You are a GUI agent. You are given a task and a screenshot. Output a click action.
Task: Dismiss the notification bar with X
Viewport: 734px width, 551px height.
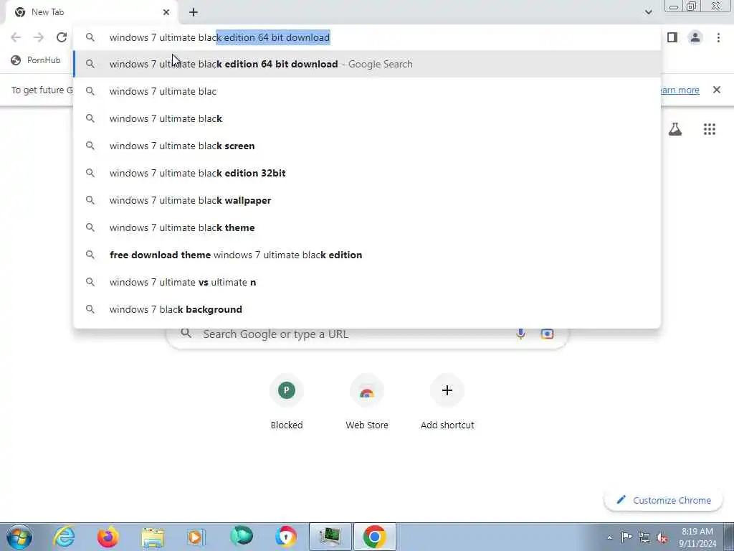(717, 90)
